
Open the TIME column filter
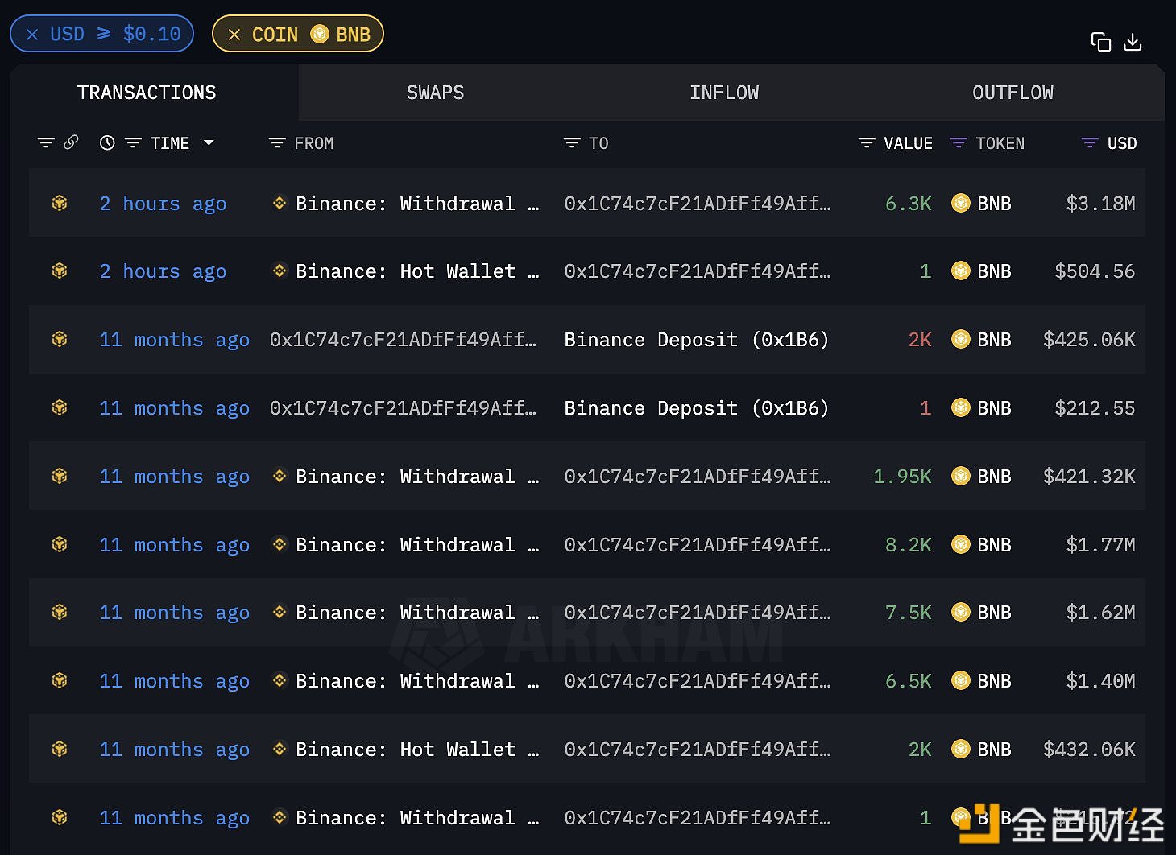tap(133, 143)
